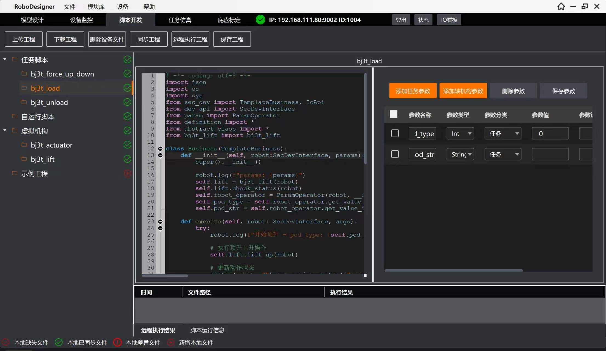
Task: Open the 设备 menu
Action: point(123,7)
